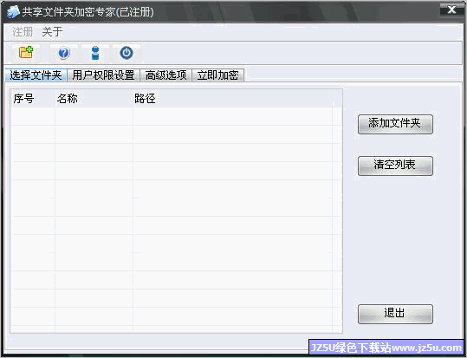Image resolution: width=467 pixels, height=358 pixels.
Task: Click the 序号 column header
Action: [x=33, y=98]
